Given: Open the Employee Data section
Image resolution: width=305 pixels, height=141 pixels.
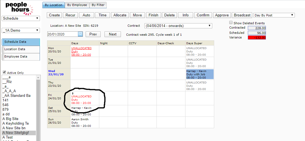Looking at the screenshot, I should pos(21,57).
